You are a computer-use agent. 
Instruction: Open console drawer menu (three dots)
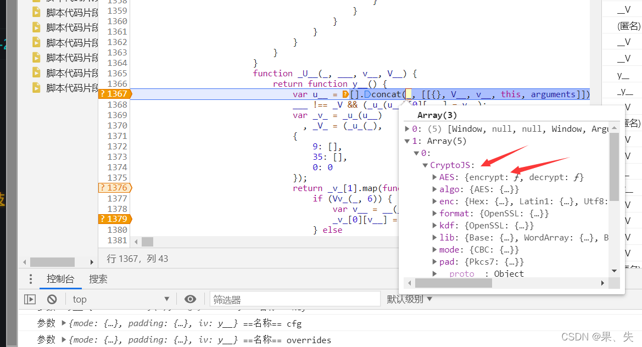click(31, 279)
